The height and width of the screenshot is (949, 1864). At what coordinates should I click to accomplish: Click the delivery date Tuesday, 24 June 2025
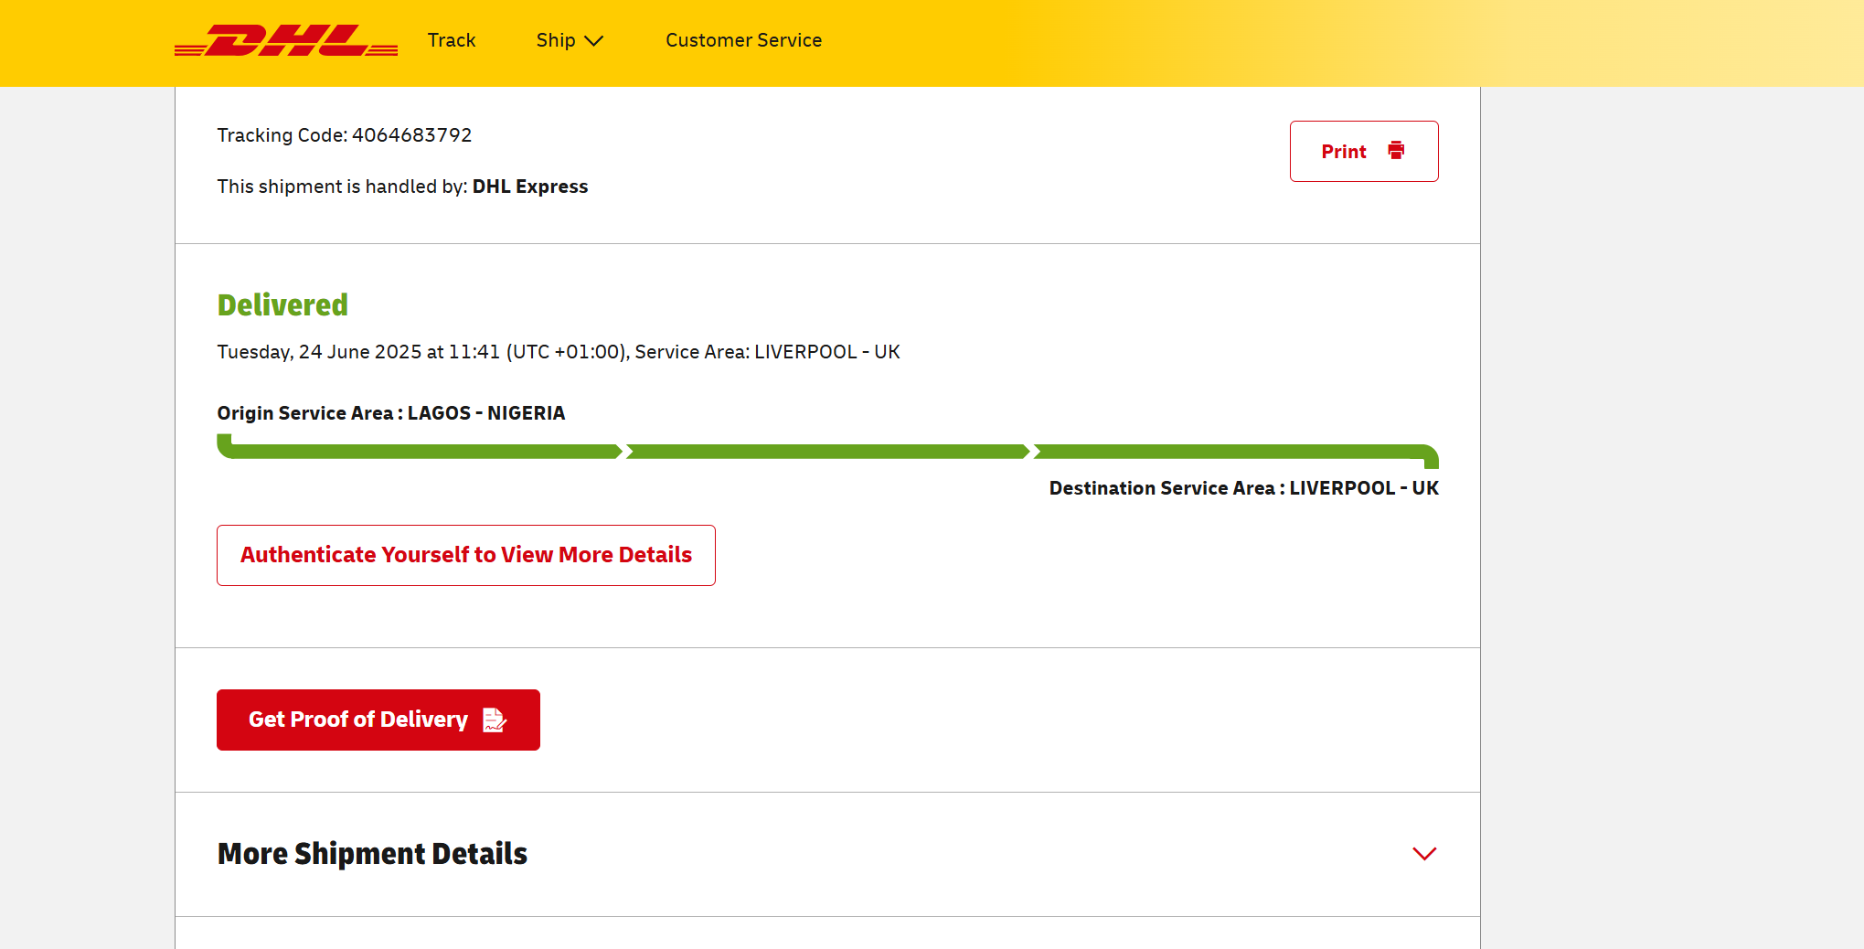(x=319, y=352)
